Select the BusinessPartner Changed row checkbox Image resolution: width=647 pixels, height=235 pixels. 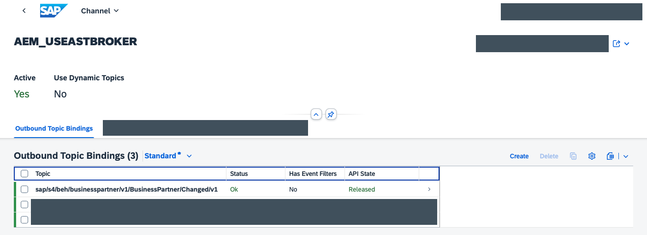[x=24, y=189]
